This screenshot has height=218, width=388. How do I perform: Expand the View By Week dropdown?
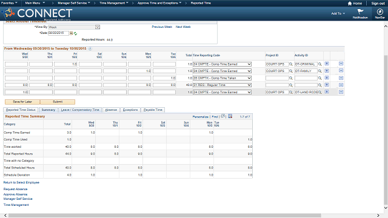(98, 27)
